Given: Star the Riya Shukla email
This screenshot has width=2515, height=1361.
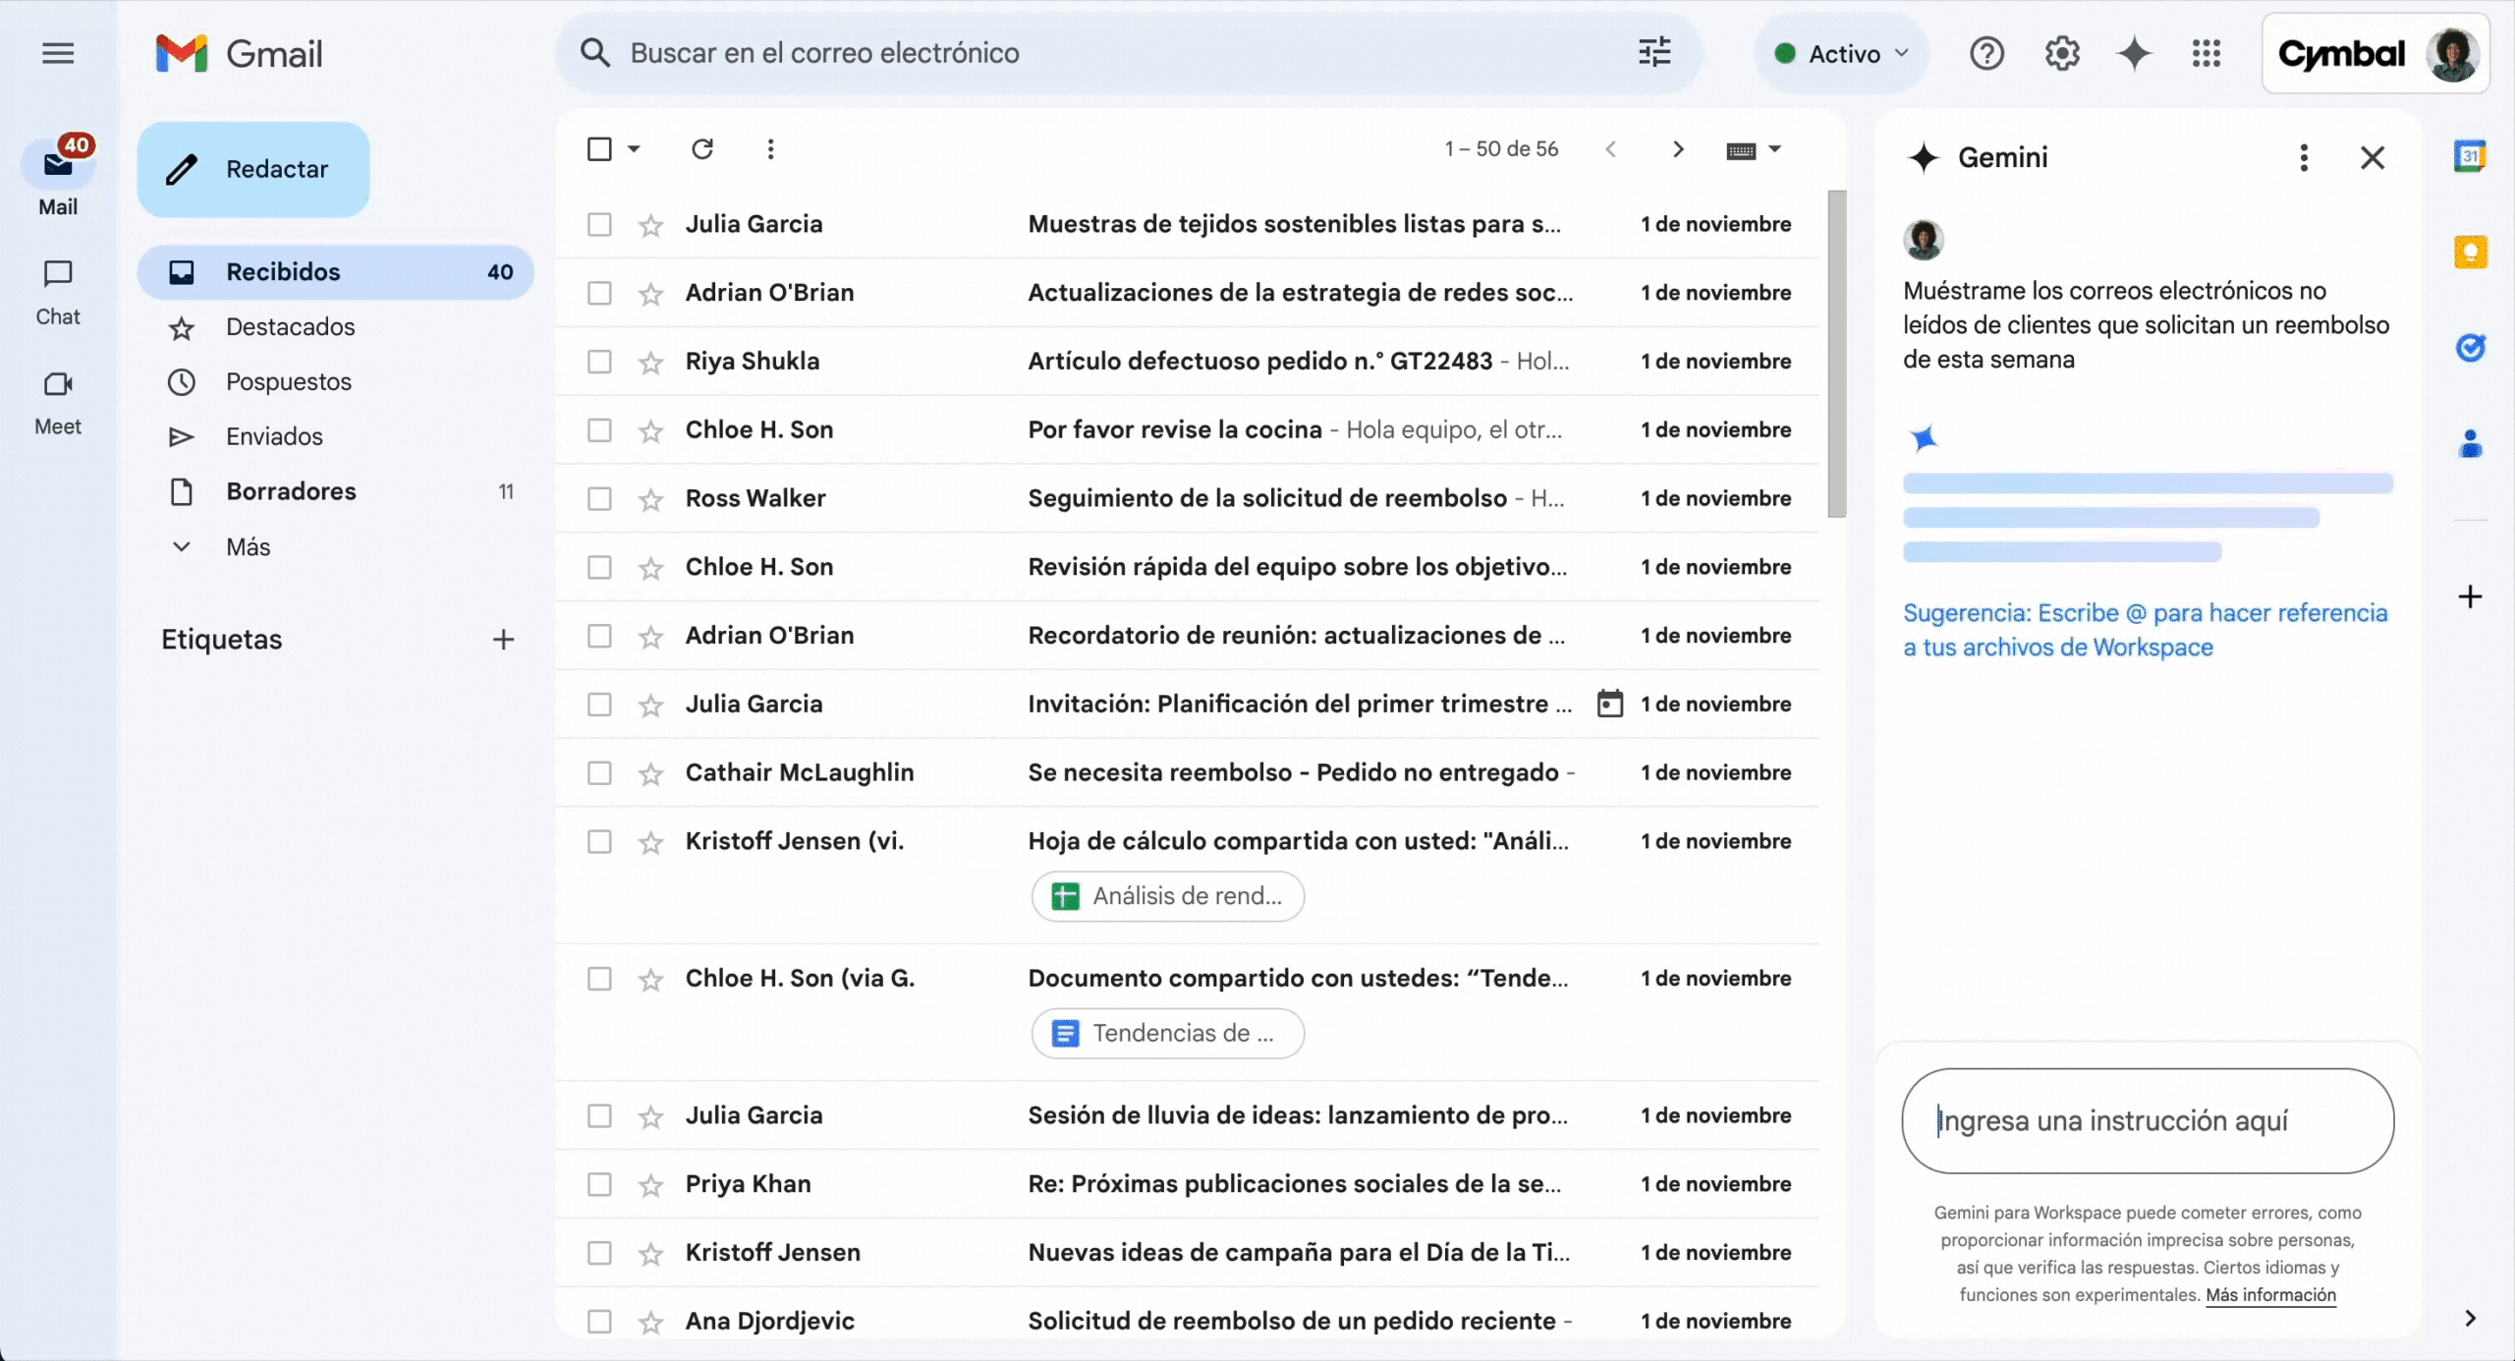Looking at the screenshot, I should click(x=650, y=363).
